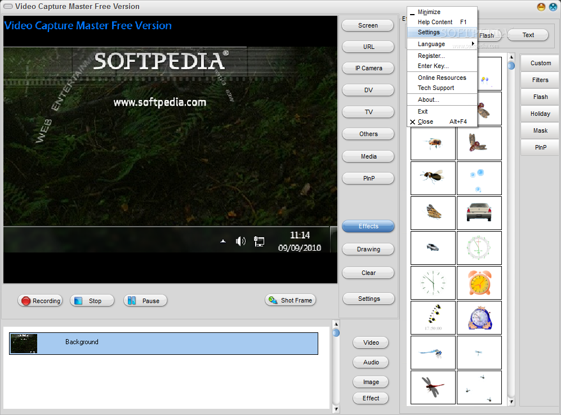Open the Holiday effects category

click(540, 114)
